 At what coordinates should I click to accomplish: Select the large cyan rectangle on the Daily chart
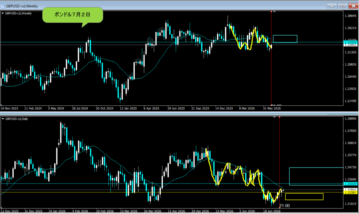pyautogui.click(x=317, y=176)
